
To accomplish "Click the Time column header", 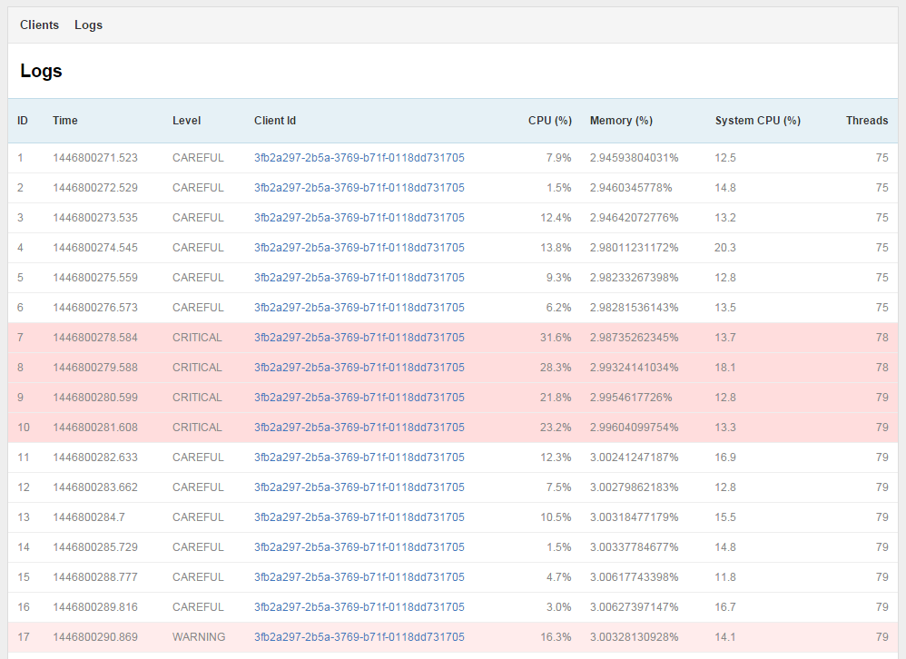I will click(64, 121).
